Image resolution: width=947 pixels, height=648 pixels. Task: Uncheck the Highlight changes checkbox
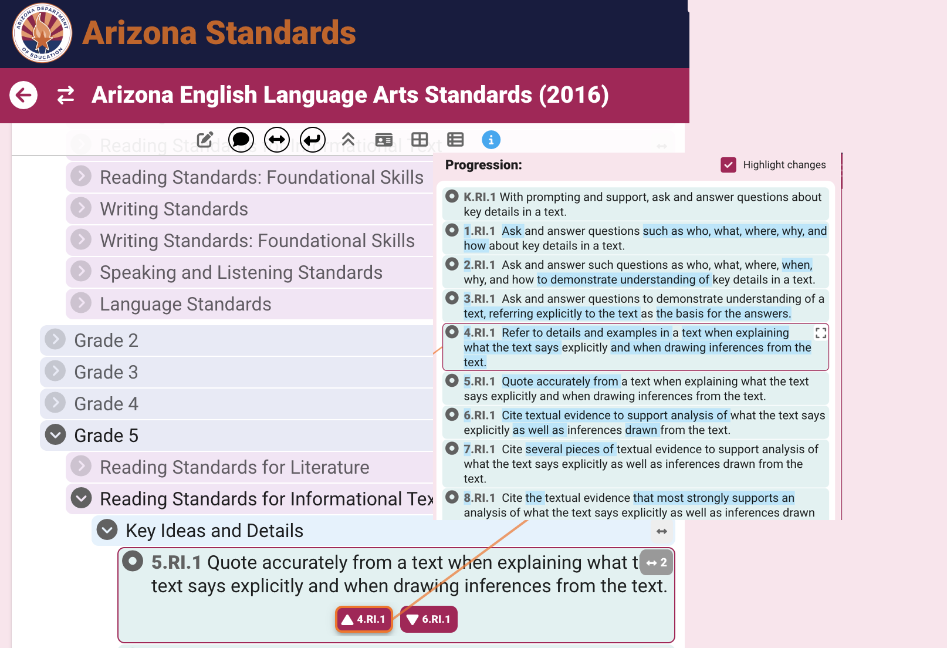tap(728, 165)
